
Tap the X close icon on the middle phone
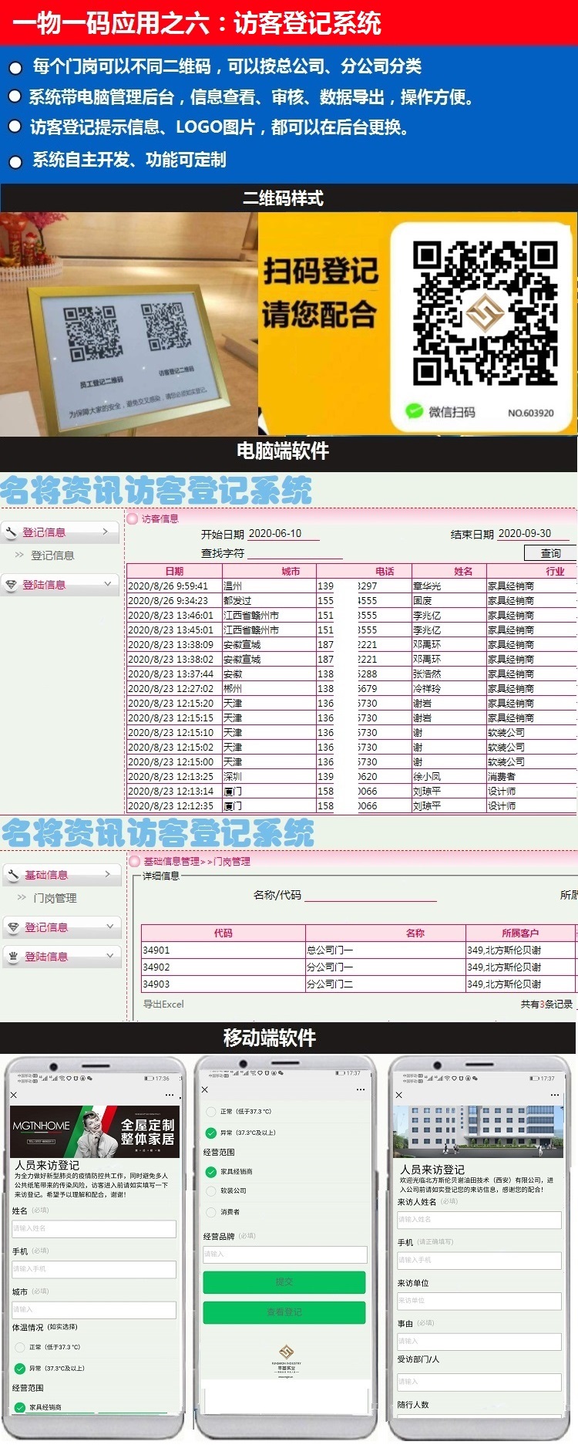205,1089
